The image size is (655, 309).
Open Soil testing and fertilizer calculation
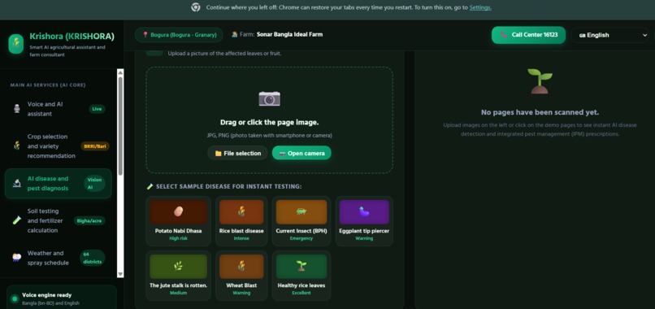pos(58,220)
